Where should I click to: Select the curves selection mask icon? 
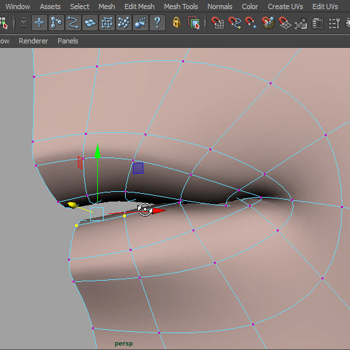pos(73,23)
